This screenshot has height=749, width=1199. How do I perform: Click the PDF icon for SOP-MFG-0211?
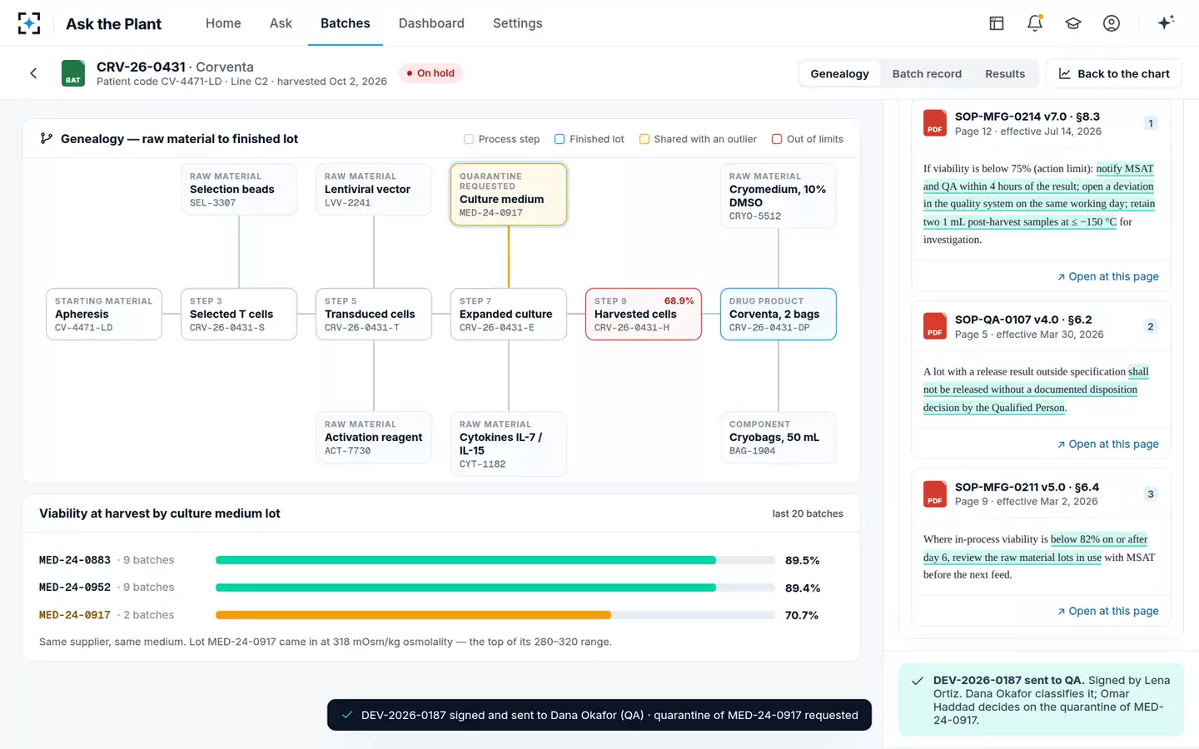pyautogui.click(x=935, y=494)
